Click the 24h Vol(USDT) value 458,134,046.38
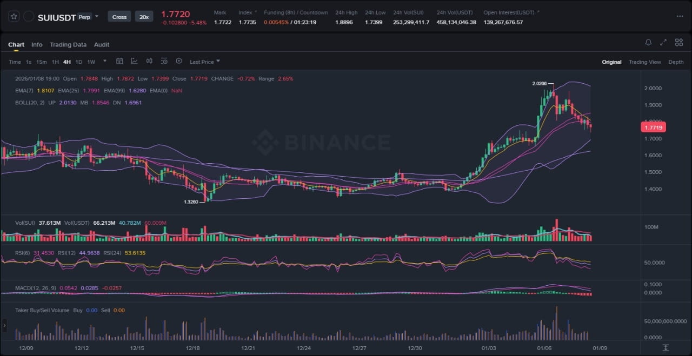The width and height of the screenshot is (692, 356). coord(456,22)
